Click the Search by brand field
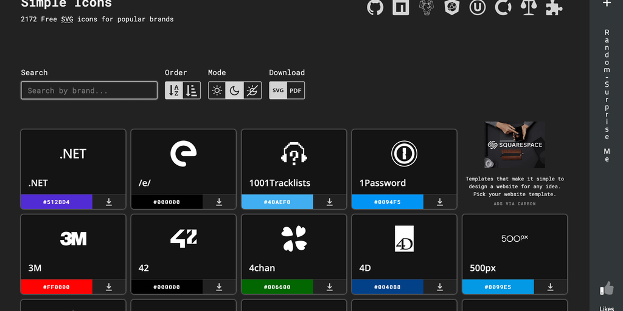Screen dimensions: 623x311 click(89, 91)
